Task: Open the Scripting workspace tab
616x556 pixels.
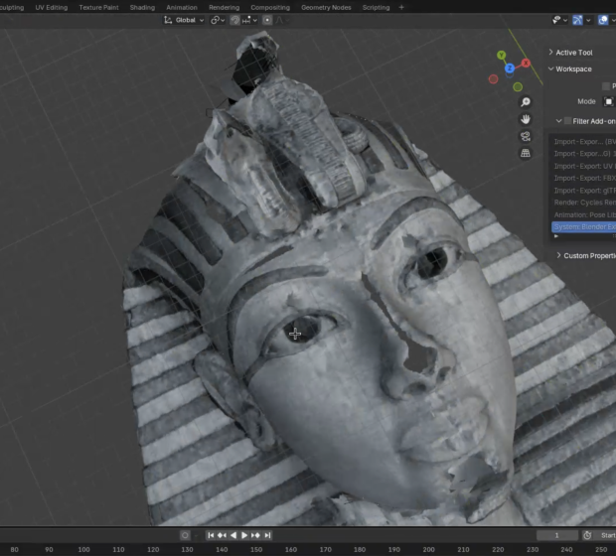Action: (376, 7)
